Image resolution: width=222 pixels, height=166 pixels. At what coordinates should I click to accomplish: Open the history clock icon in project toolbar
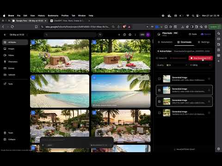[x=124, y=35]
